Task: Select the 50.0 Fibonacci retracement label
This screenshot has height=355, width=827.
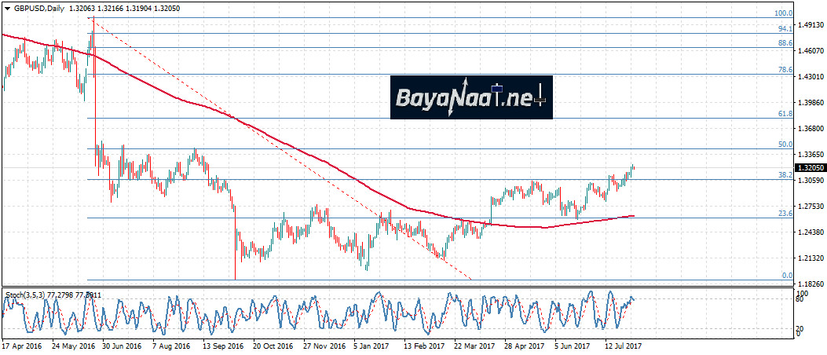Action: click(784, 145)
